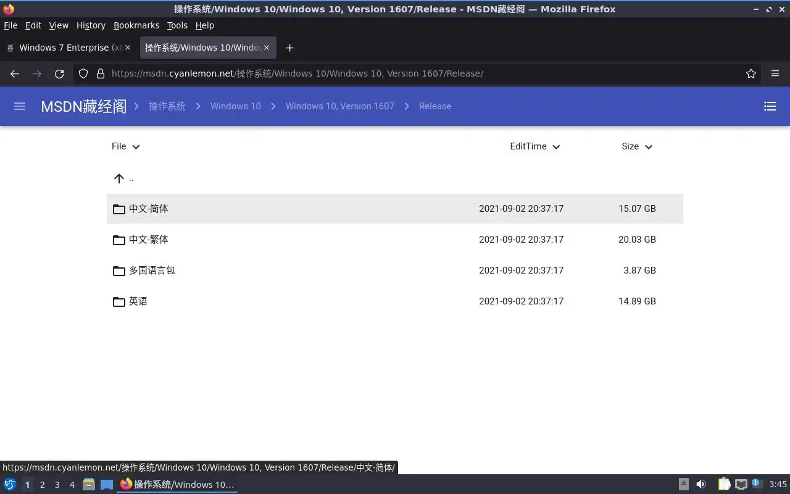Open the Edit menu
This screenshot has height=494, width=790.
tap(33, 25)
